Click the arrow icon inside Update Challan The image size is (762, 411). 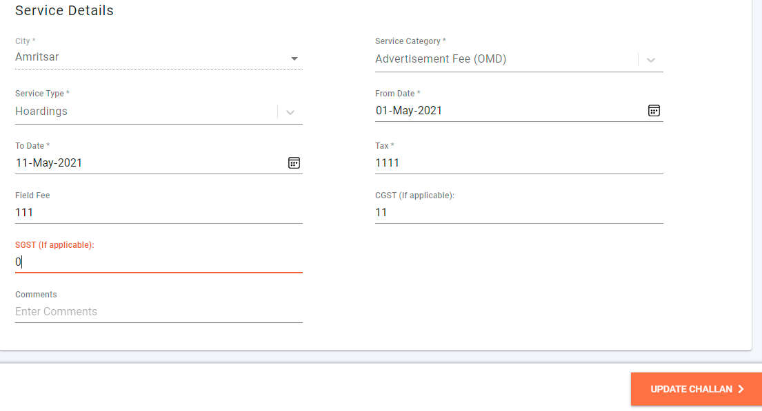coord(741,390)
